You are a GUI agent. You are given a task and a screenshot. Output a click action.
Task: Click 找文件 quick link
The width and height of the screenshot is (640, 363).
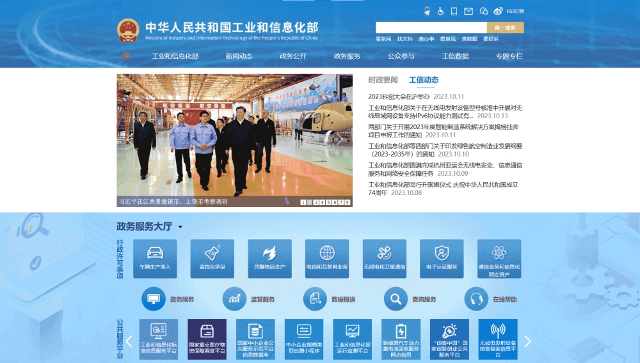405,39
